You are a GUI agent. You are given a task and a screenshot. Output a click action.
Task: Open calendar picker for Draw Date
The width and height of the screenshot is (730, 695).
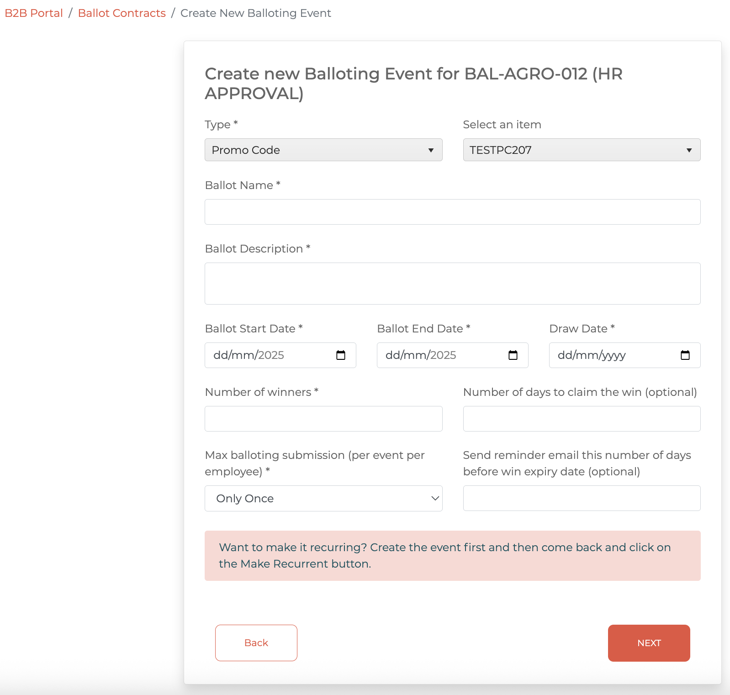click(685, 355)
